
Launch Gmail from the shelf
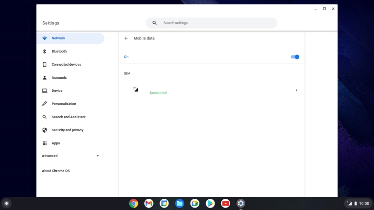(149, 203)
